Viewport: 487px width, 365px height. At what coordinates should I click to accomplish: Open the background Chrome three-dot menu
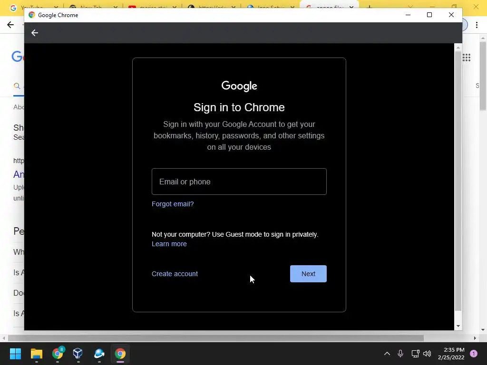(x=477, y=25)
